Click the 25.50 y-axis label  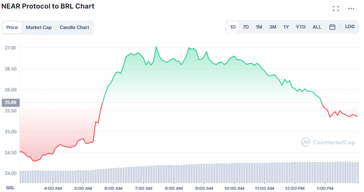click(x=10, y=111)
